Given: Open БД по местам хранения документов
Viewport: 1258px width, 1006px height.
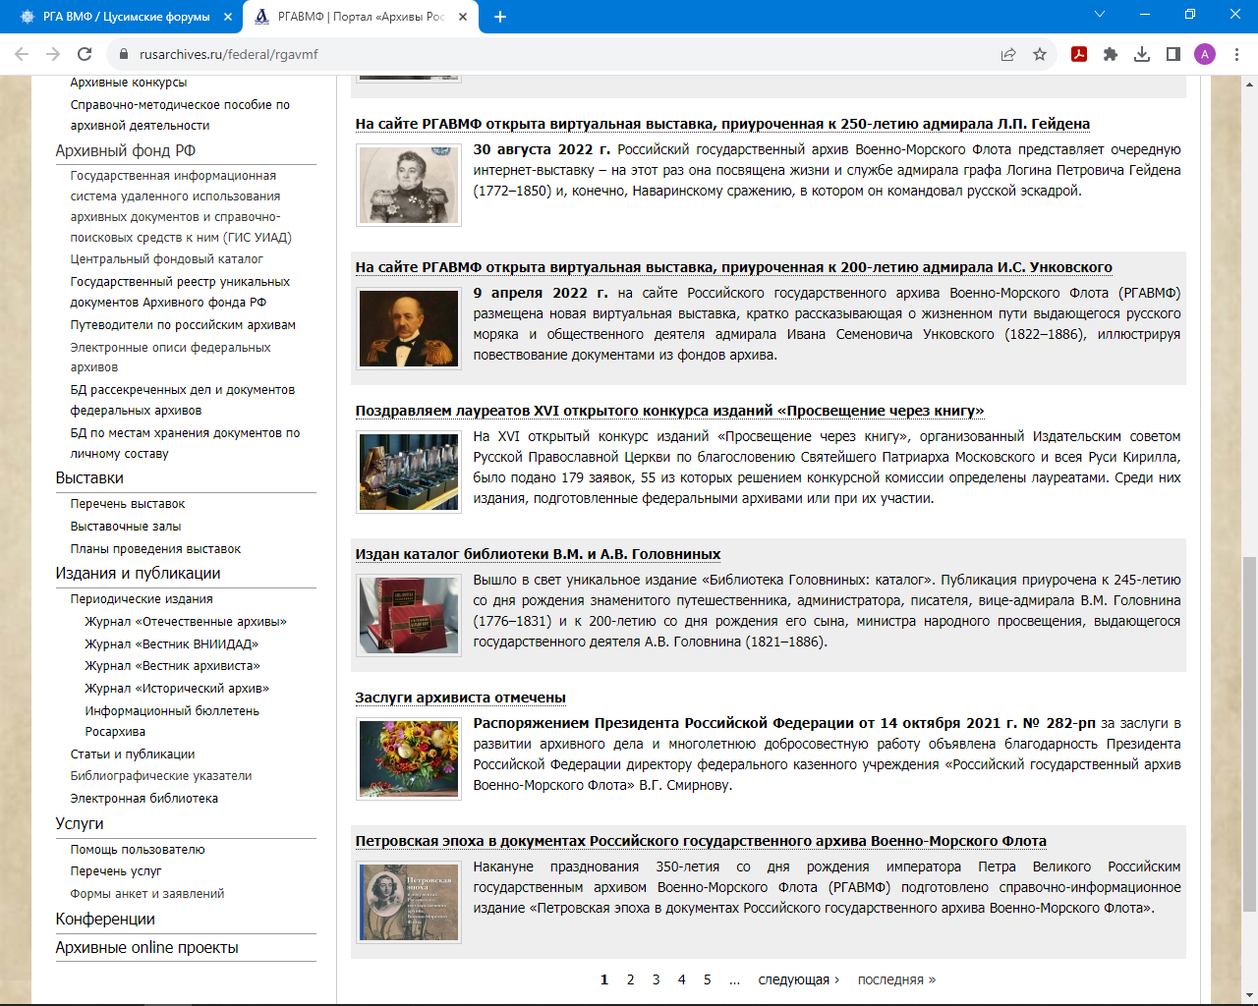Looking at the screenshot, I should point(185,443).
